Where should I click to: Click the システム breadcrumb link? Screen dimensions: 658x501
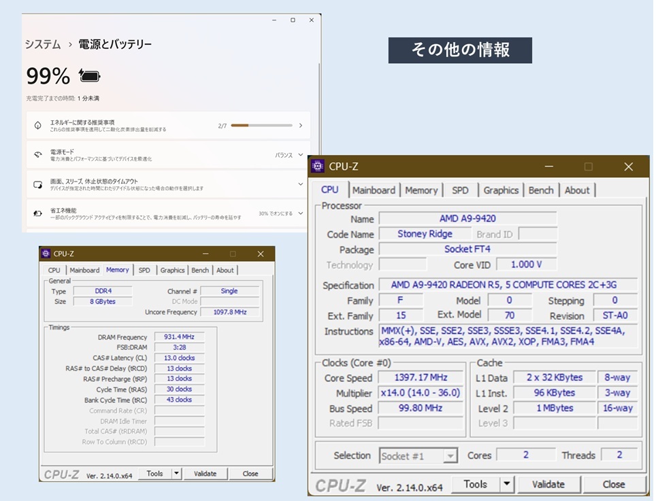[42, 44]
